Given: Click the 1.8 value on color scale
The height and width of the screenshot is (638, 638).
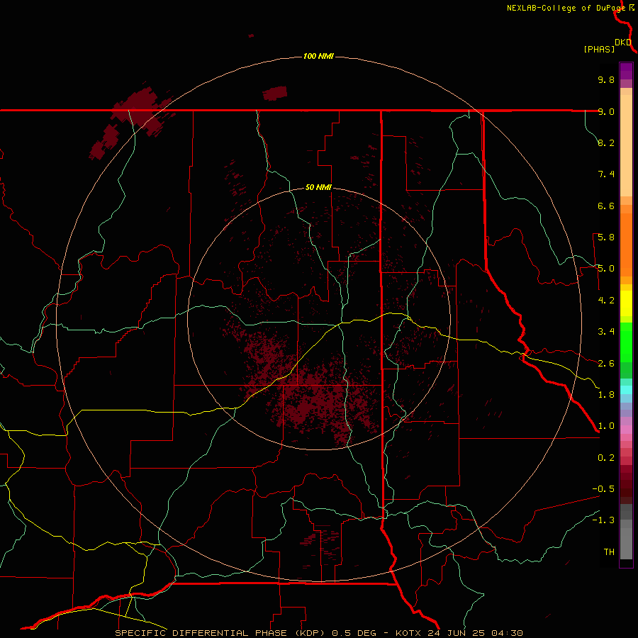Looking at the screenshot, I should [606, 395].
